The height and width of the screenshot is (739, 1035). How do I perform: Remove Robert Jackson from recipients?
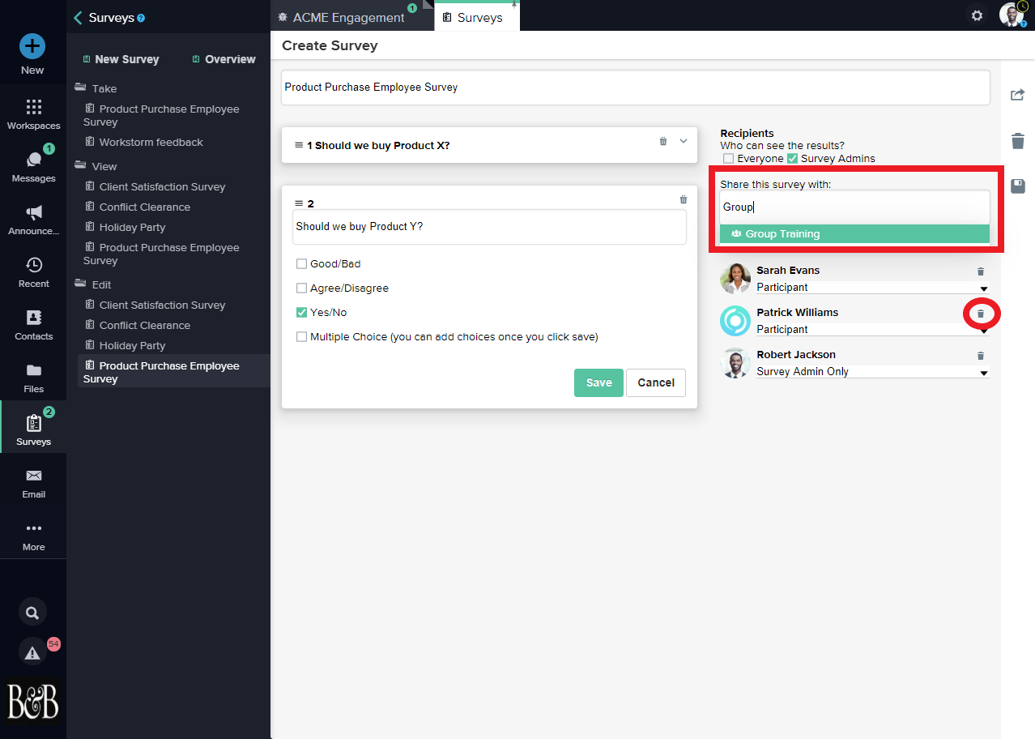[981, 356]
